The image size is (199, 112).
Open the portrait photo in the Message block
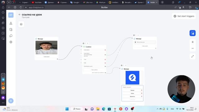46,48
